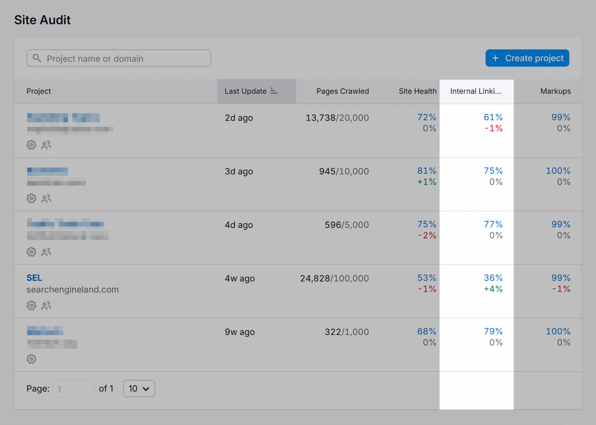Open the 53% Site Health value
Viewport: 596px width, 425px height.
pos(427,278)
